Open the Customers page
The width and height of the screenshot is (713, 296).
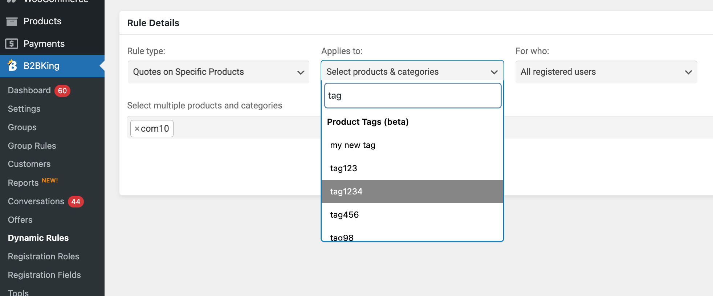pyautogui.click(x=29, y=164)
